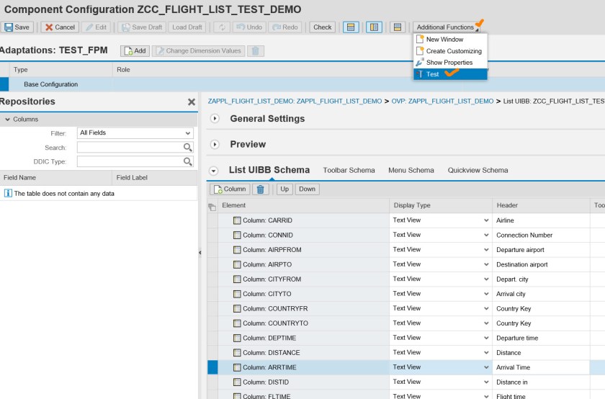
Task: Expand the Preview section
Action: click(215, 144)
